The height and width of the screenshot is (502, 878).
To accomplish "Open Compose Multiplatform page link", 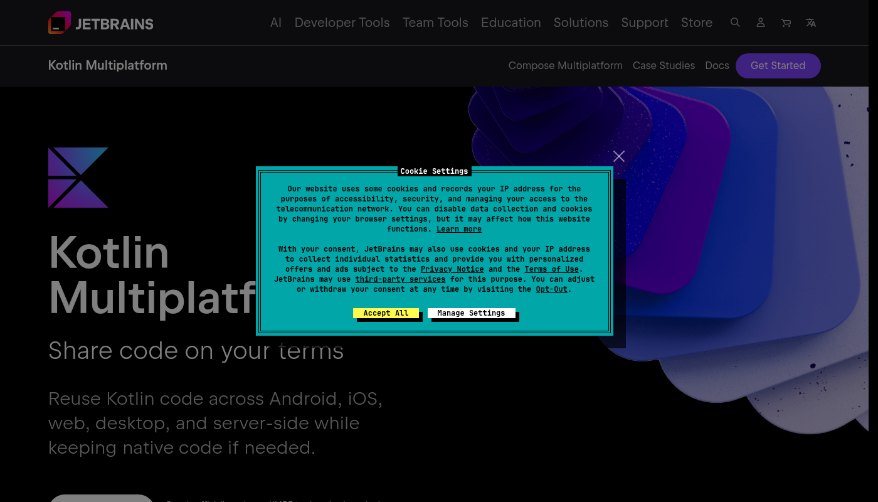I will pos(565,65).
